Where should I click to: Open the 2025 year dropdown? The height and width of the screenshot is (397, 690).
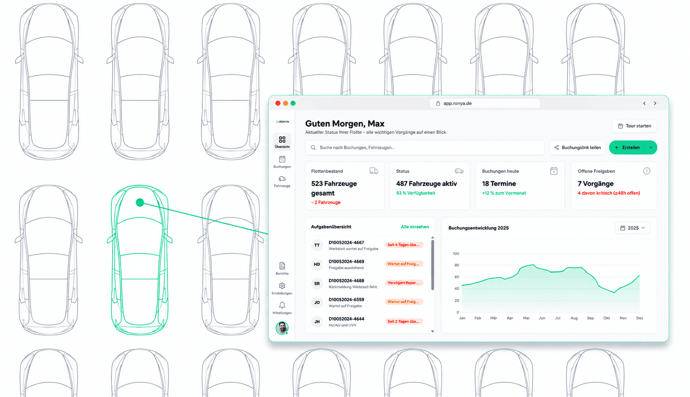coord(632,228)
